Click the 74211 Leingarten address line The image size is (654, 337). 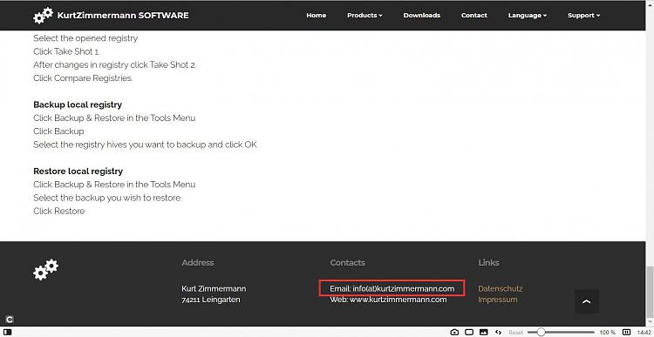tap(211, 300)
